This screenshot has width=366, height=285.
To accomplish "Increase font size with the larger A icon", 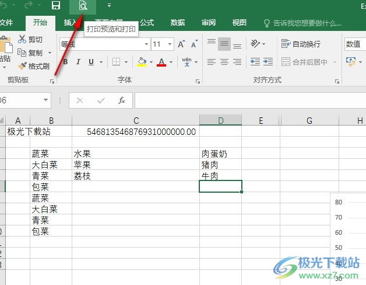I will [181, 44].
